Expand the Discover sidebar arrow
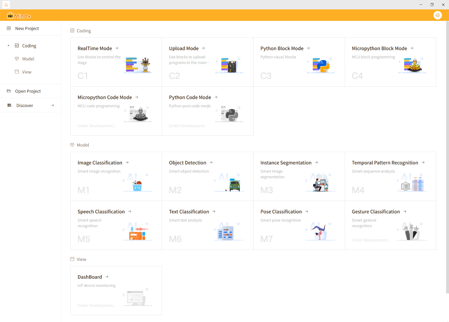This screenshot has width=449, height=322. point(52,105)
